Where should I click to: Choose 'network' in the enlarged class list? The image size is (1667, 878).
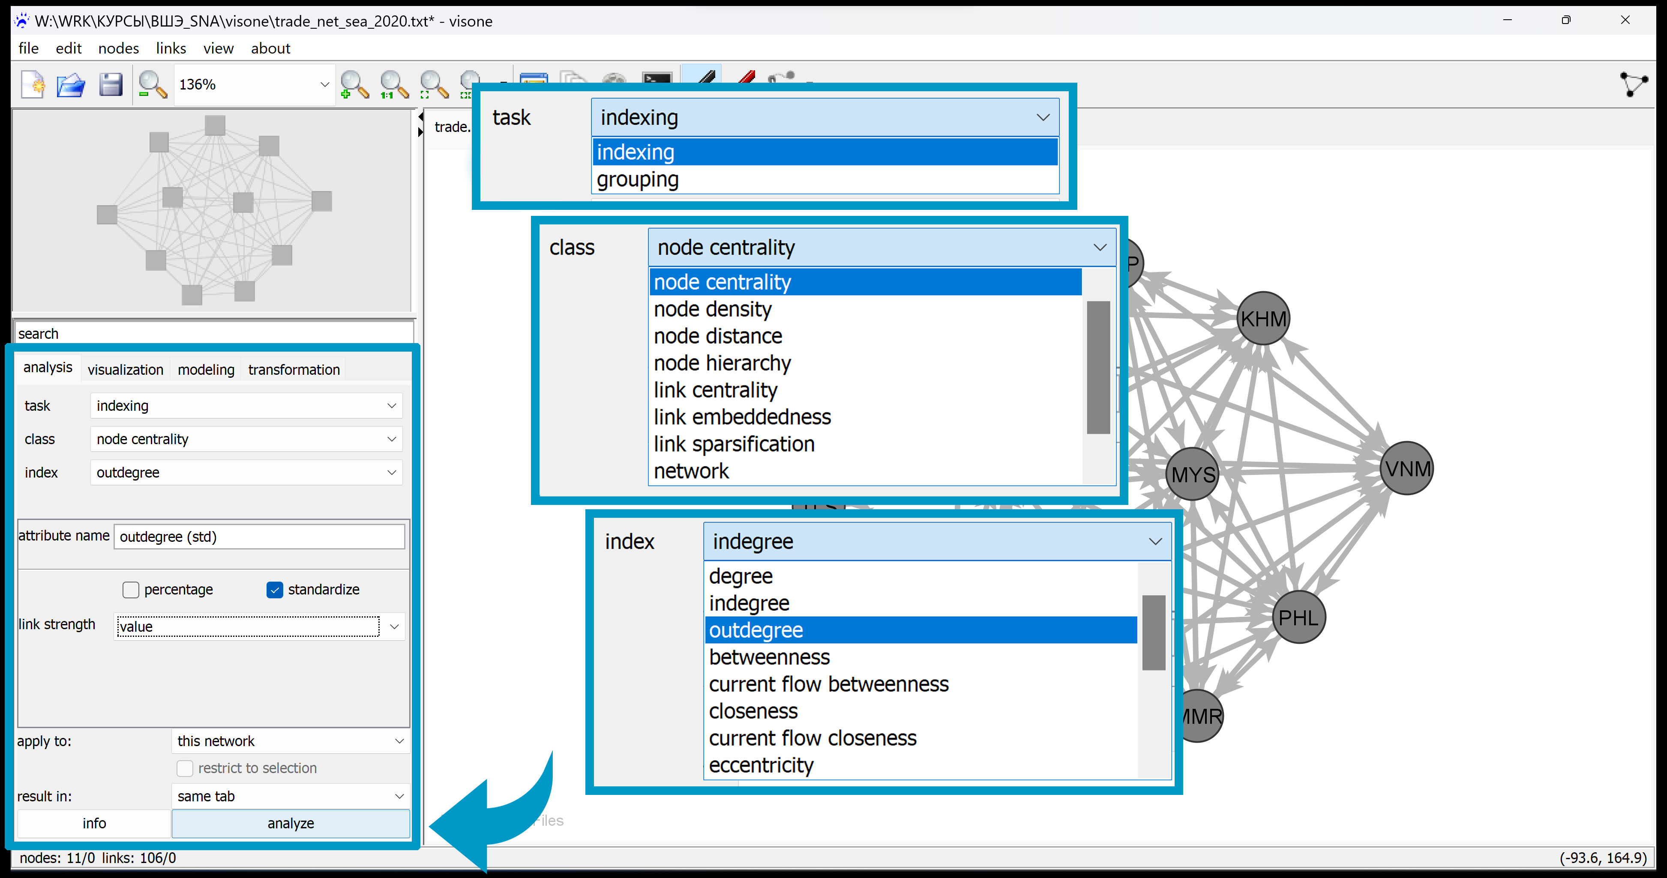point(865,471)
